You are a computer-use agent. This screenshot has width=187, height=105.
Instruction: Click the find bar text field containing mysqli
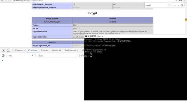click(155, 5)
